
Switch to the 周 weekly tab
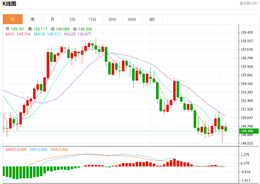point(32,19)
